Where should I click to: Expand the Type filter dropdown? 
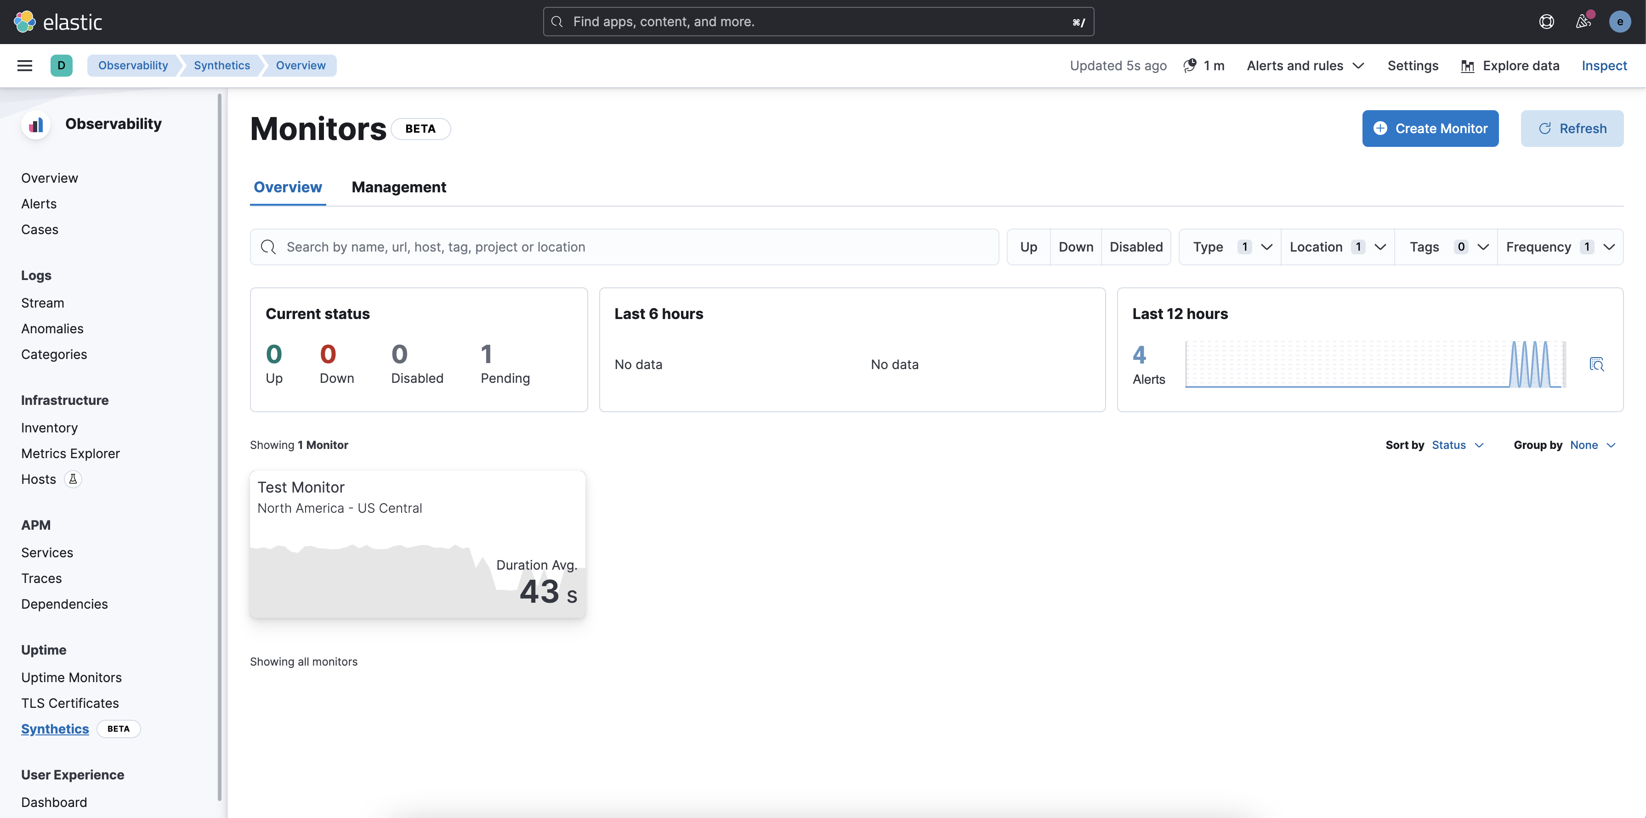(x=1231, y=247)
